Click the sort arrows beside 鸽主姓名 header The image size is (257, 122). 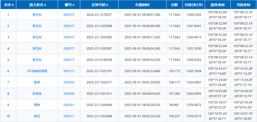pos(45,5)
